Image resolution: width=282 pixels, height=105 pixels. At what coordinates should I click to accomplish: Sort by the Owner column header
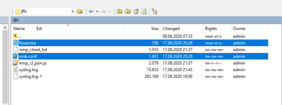(239, 28)
